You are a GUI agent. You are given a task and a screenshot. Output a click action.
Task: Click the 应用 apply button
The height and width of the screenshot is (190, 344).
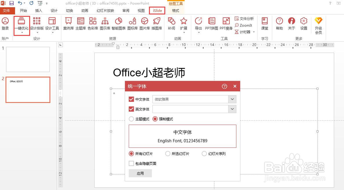pyautogui.click(x=140, y=174)
